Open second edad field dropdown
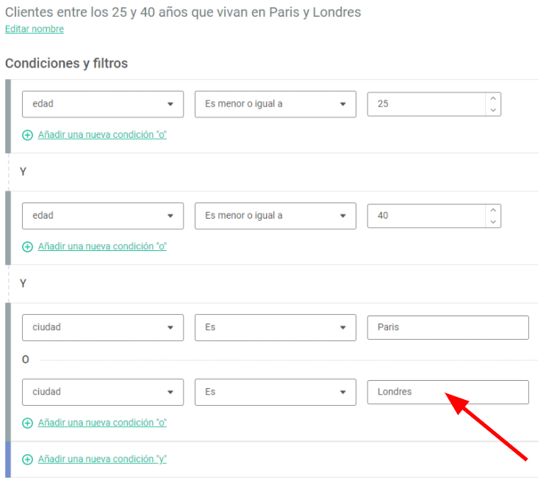 [x=103, y=216]
